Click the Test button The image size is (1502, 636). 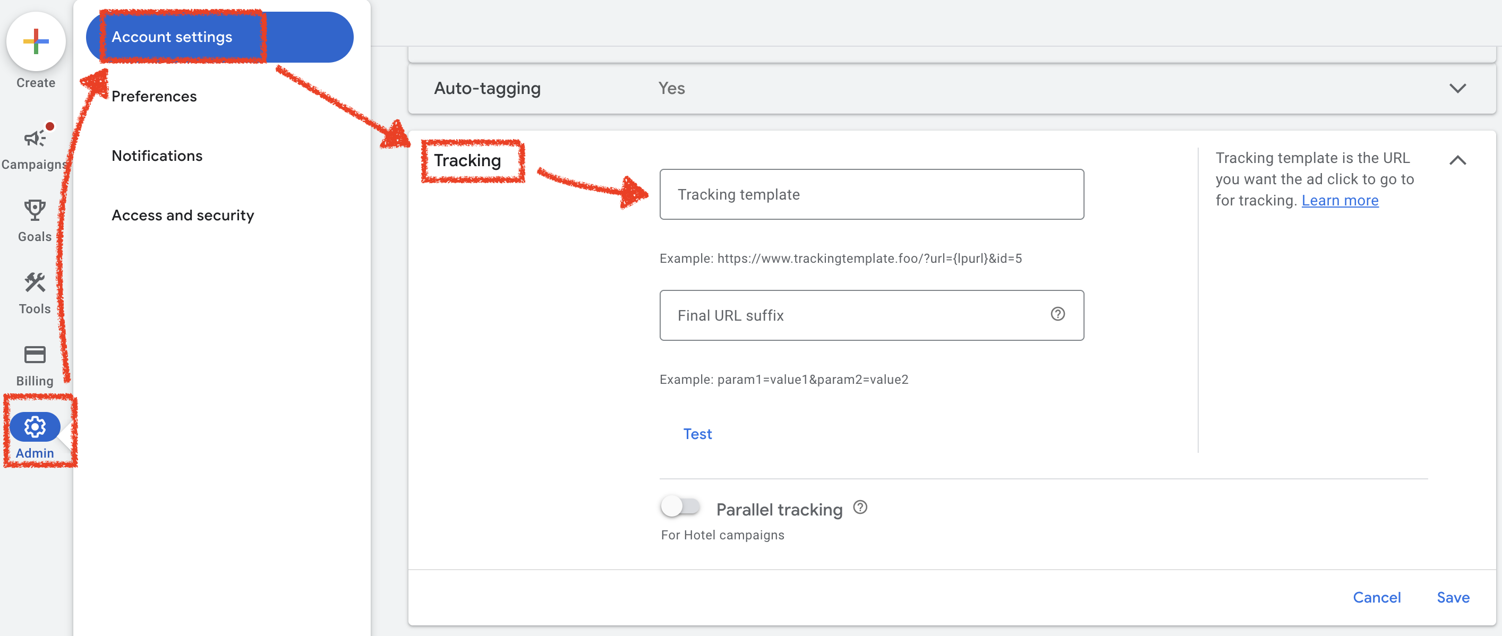point(697,434)
